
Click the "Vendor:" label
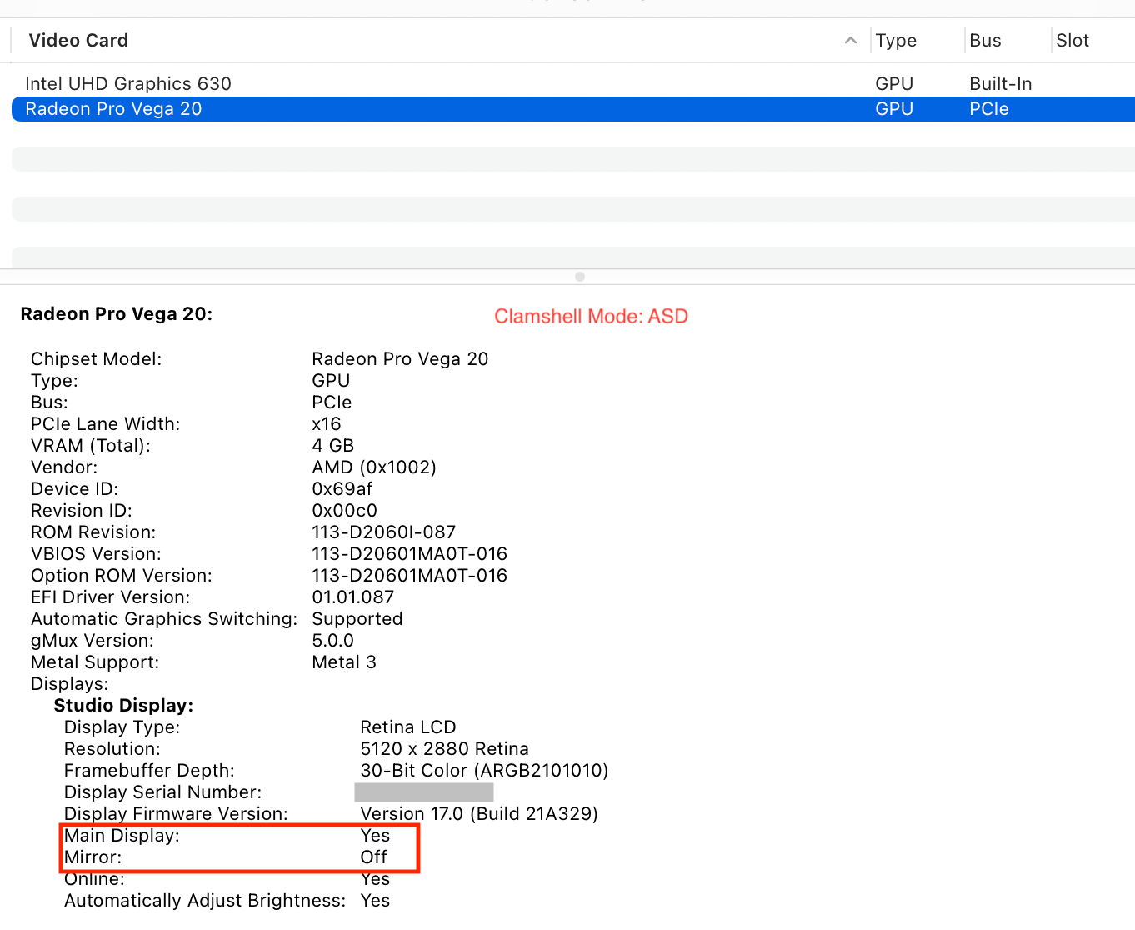click(64, 467)
